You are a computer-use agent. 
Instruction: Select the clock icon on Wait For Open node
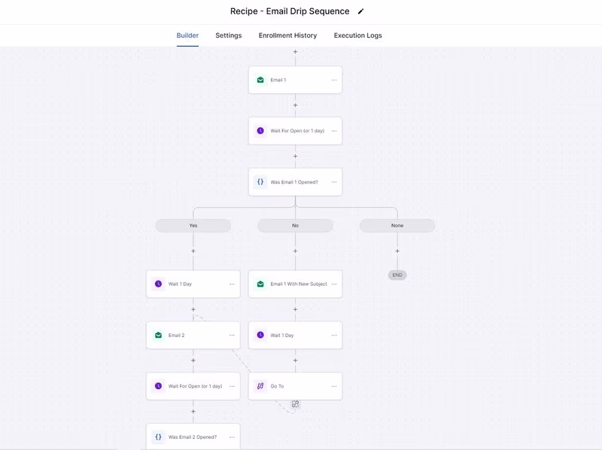[260, 129]
